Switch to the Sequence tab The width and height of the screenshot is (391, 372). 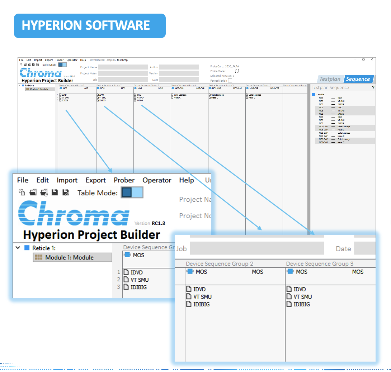pyautogui.click(x=358, y=79)
